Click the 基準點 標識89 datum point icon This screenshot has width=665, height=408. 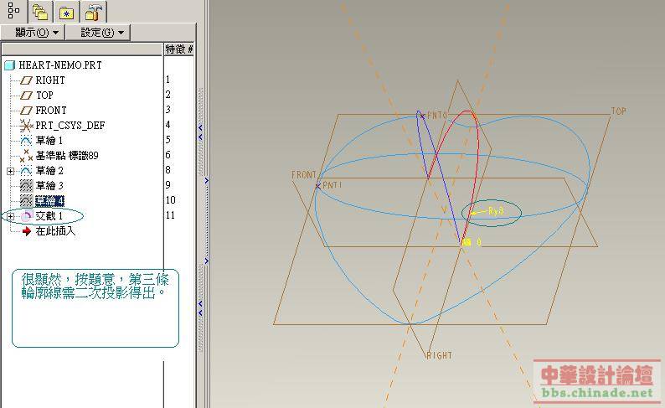coord(26,156)
